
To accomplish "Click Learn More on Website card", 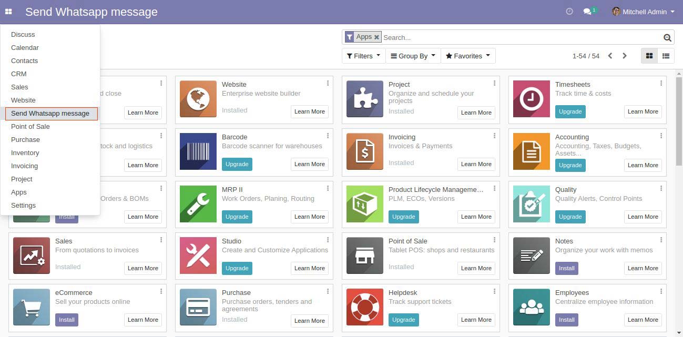I will pos(310,111).
